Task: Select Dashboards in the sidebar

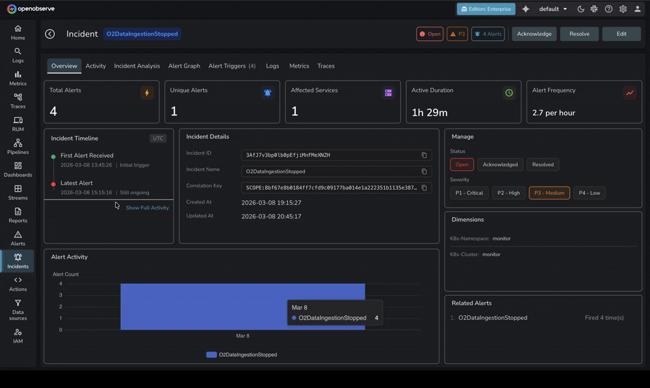Action: point(18,170)
